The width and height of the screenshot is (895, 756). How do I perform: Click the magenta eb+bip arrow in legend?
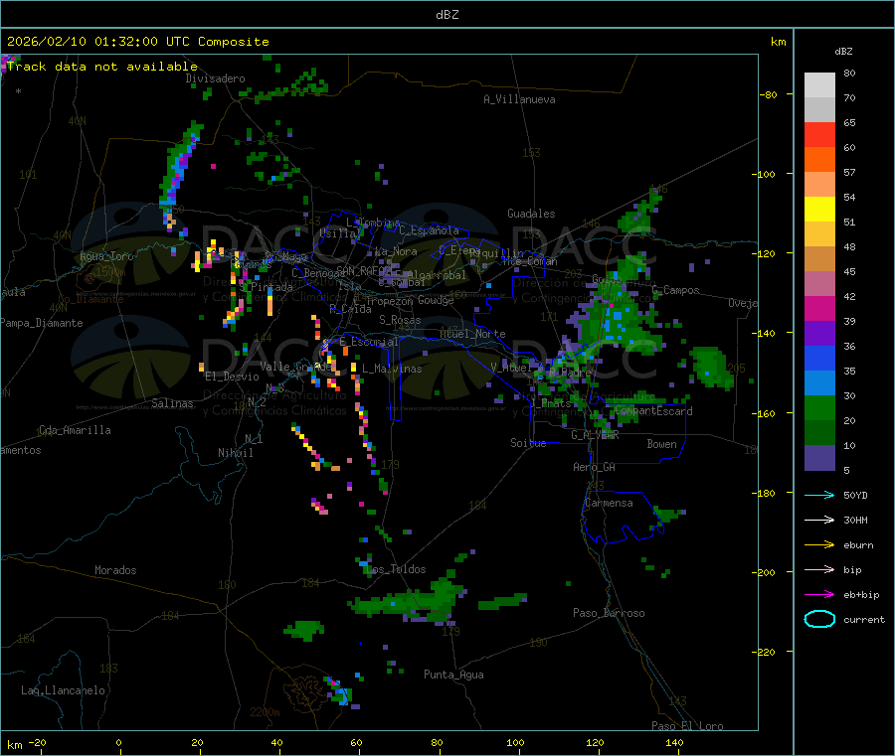[x=819, y=594]
